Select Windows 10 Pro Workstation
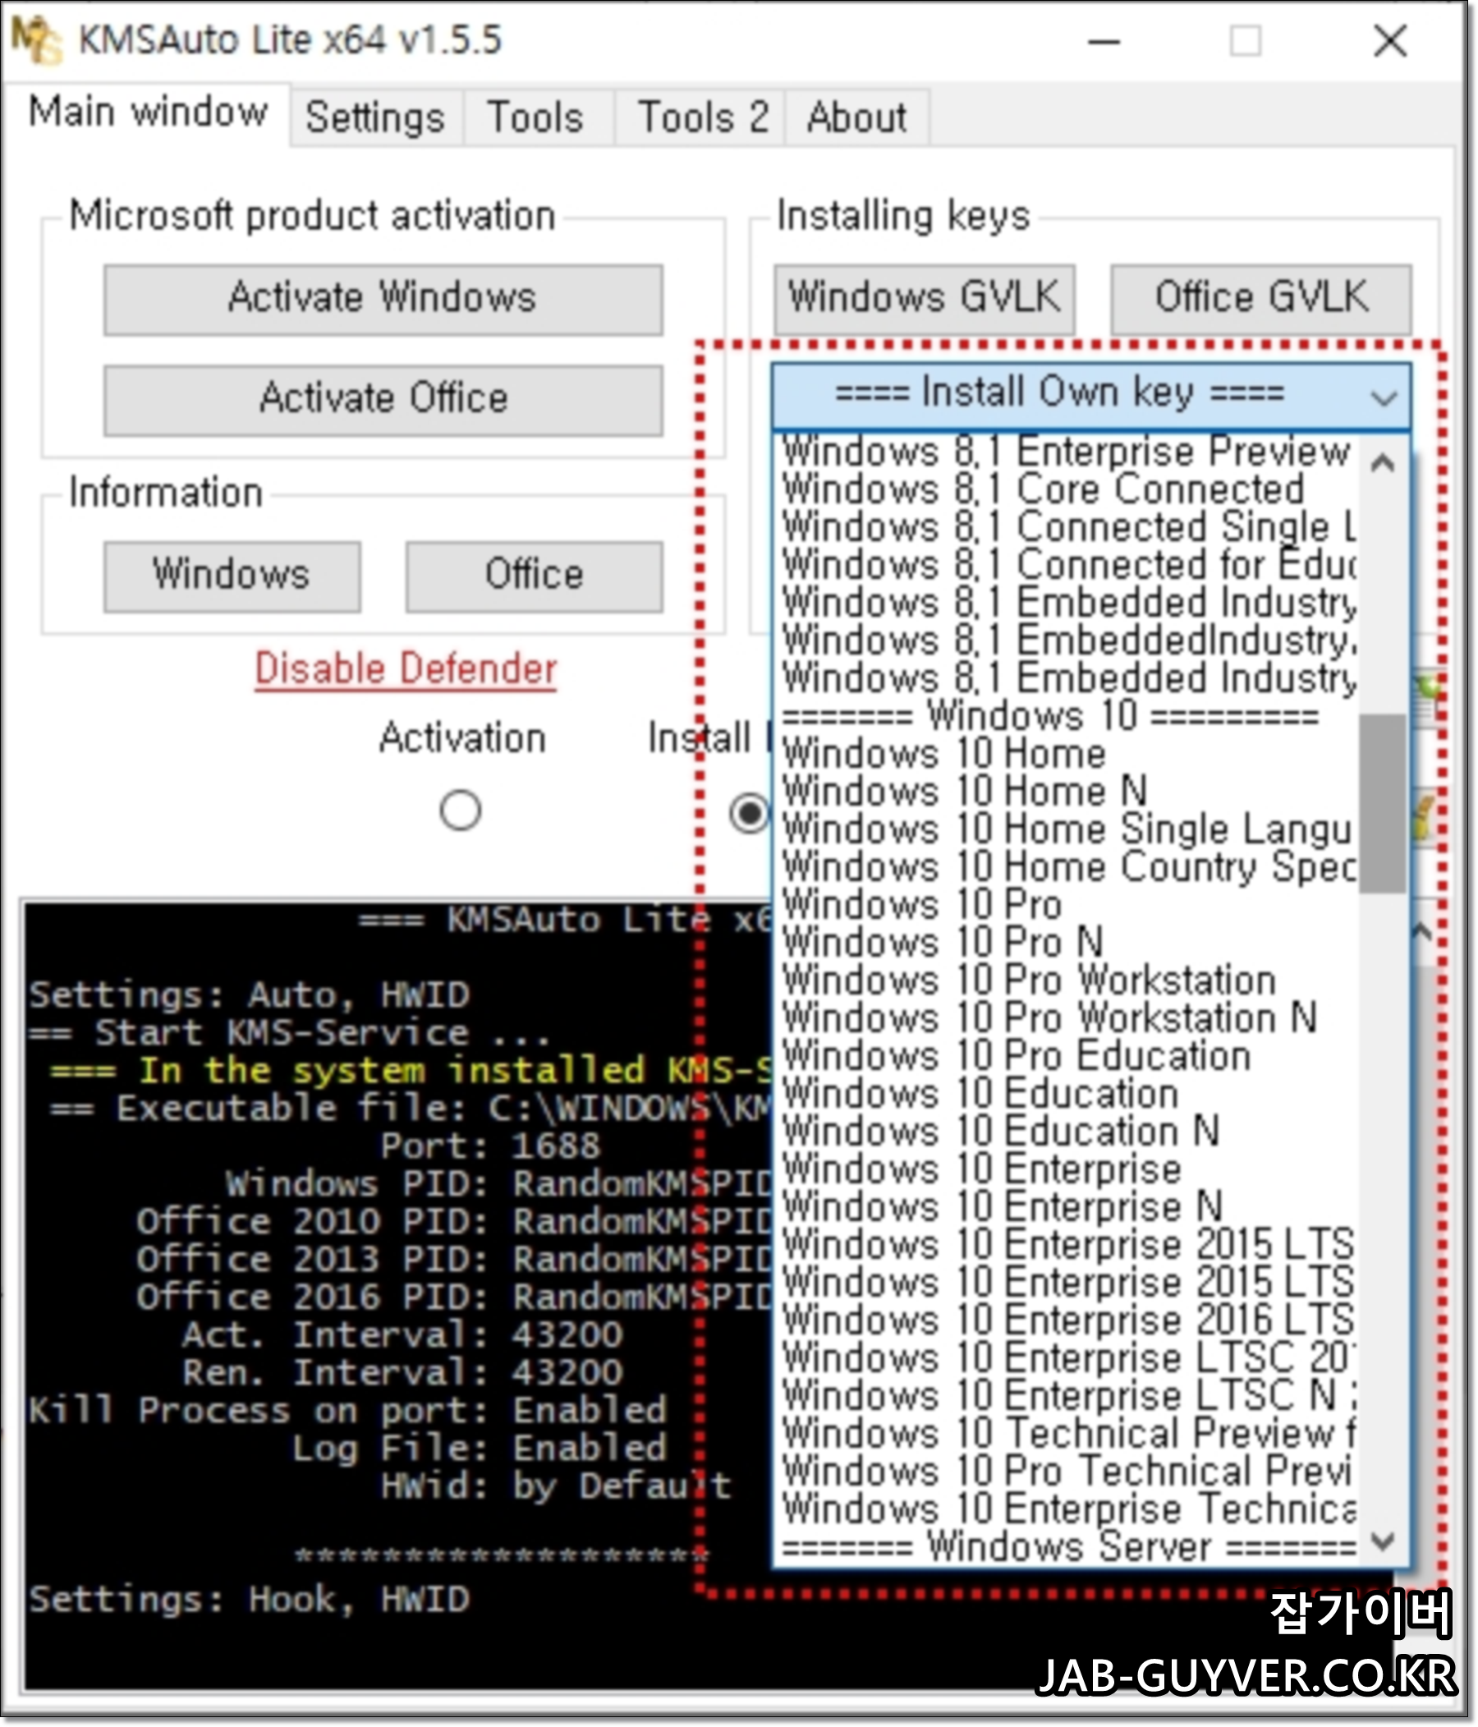Viewport: 1478px width, 1727px height. click(x=1067, y=981)
